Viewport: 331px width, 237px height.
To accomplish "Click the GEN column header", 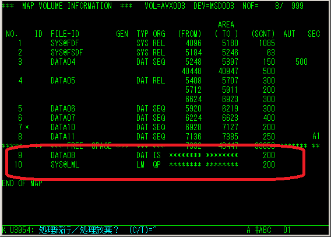I will (x=122, y=34).
